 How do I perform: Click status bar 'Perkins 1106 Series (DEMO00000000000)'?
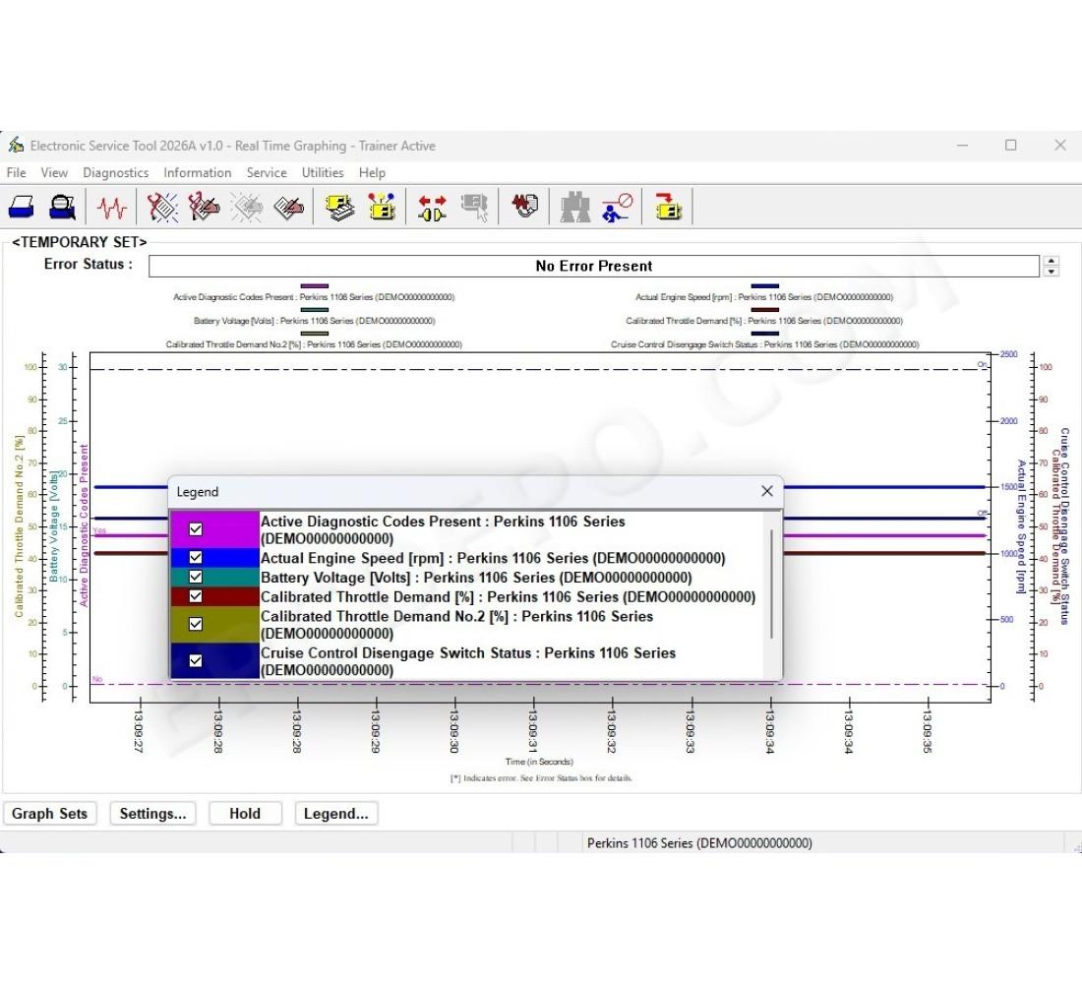[x=699, y=843]
